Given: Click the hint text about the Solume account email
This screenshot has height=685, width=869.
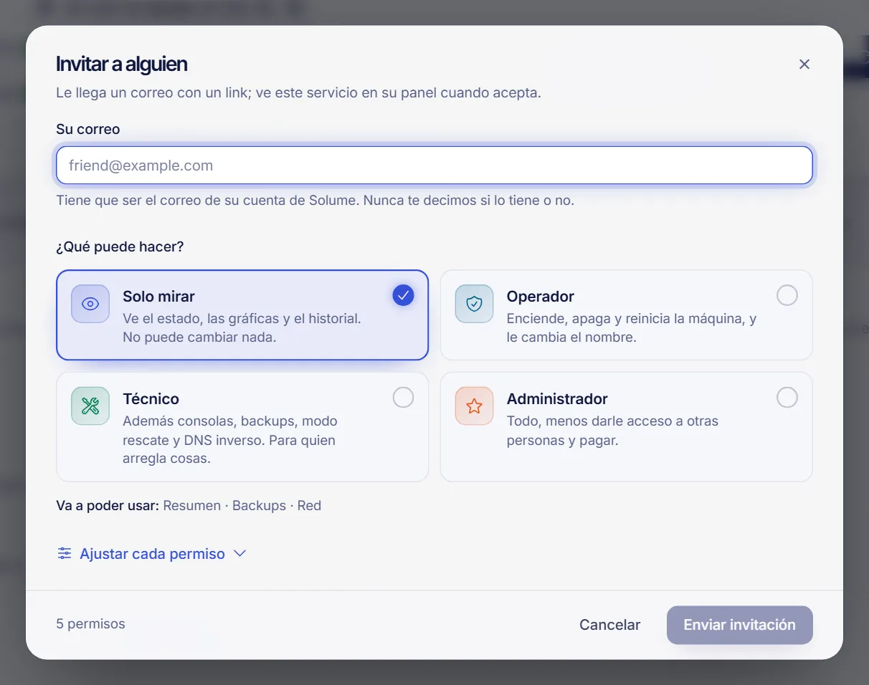Looking at the screenshot, I should tap(315, 200).
